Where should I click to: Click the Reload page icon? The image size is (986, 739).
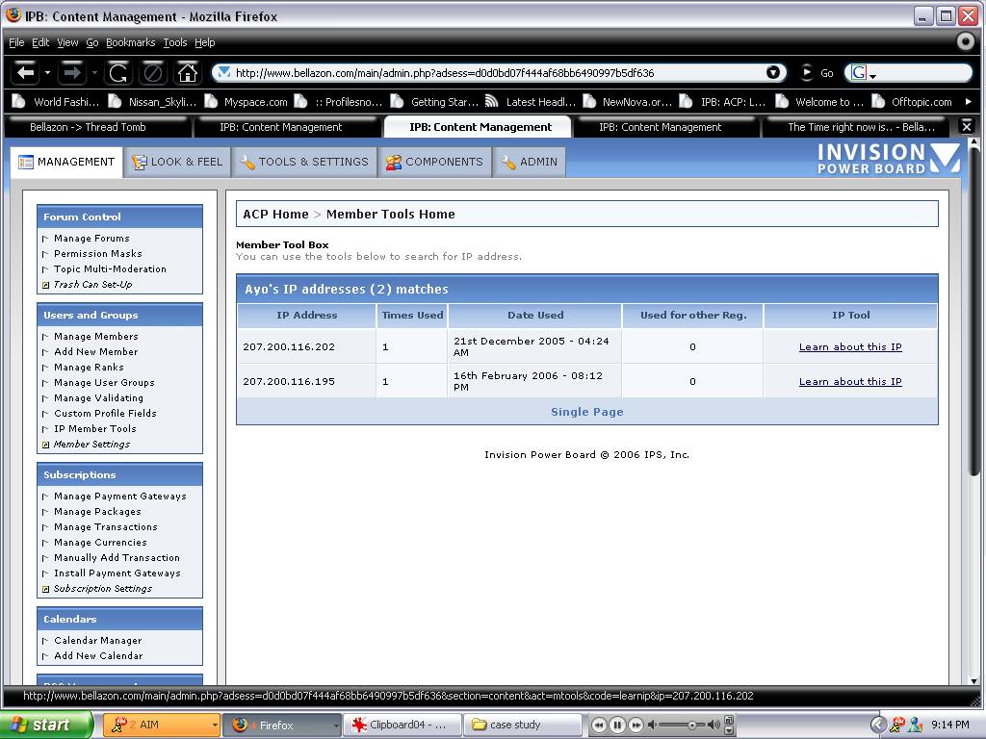click(x=118, y=72)
